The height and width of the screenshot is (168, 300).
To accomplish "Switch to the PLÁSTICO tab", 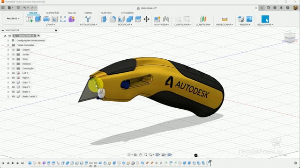I will (x=106, y=13).
